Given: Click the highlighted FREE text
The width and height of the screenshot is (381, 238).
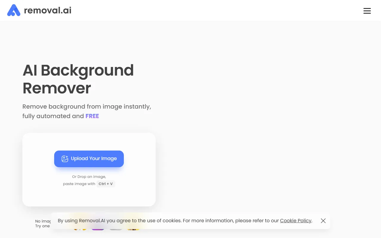Looking at the screenshot, I should point(92,116).
